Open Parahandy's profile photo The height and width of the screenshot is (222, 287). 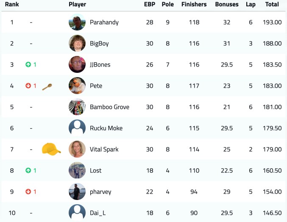point(77,22)
